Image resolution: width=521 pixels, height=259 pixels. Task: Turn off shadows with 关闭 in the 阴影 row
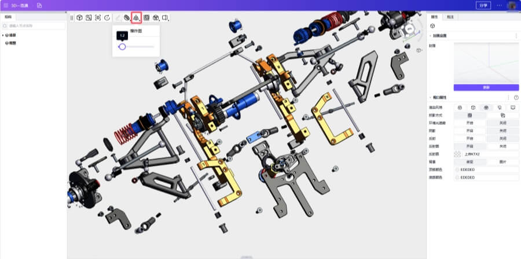pyautogui.click(x=502, y=131)
